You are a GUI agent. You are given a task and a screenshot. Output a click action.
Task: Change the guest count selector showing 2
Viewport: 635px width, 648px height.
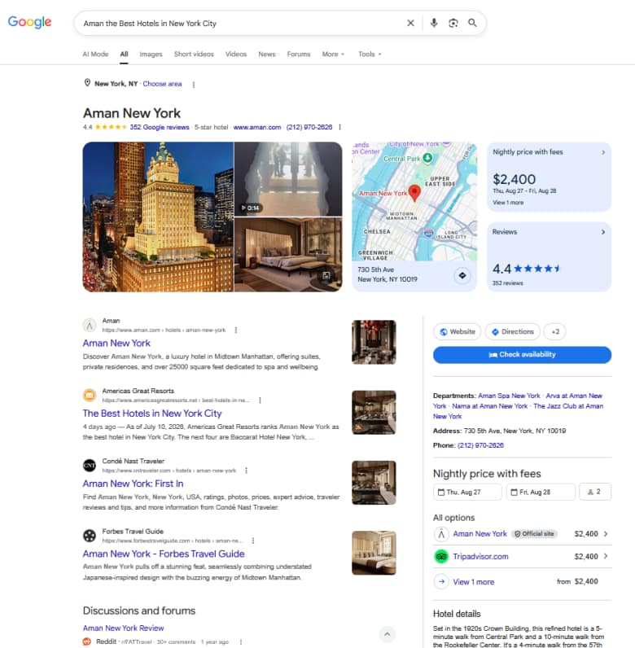[595, 492]
